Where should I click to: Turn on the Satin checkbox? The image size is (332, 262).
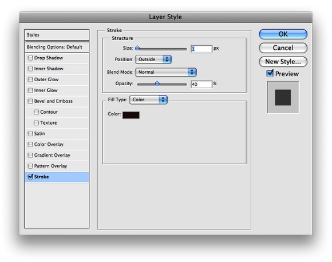point(30,133)
